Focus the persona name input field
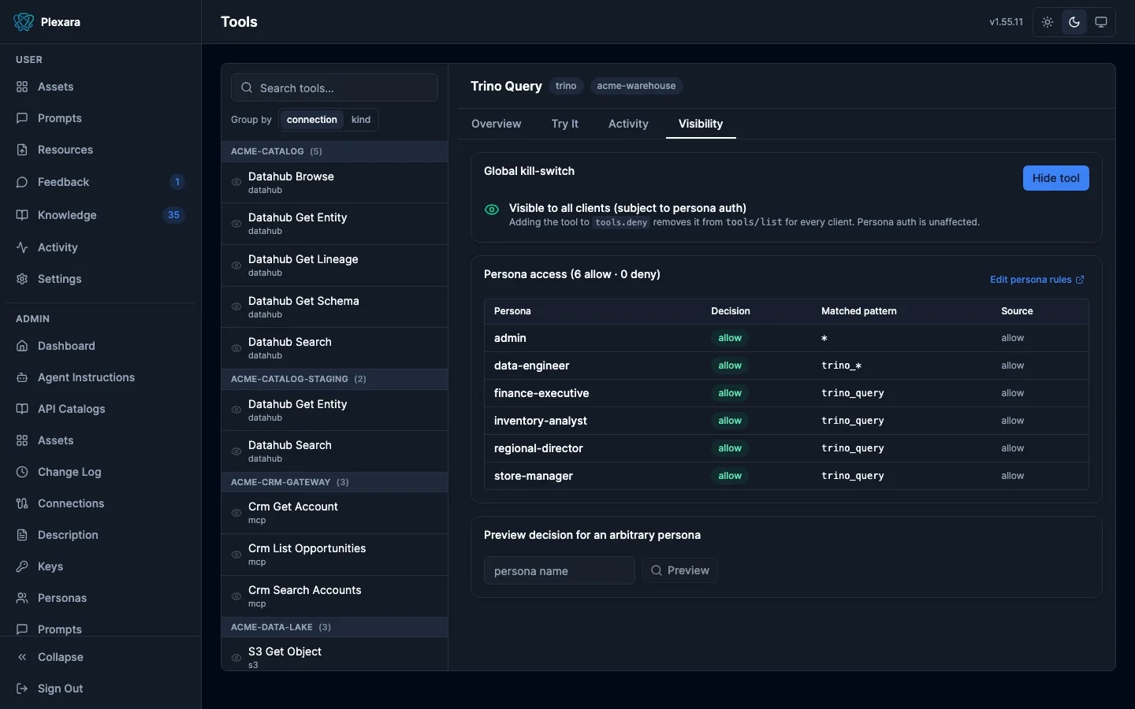The height and width of the screenshot is (709, 1135). [560, 570]
